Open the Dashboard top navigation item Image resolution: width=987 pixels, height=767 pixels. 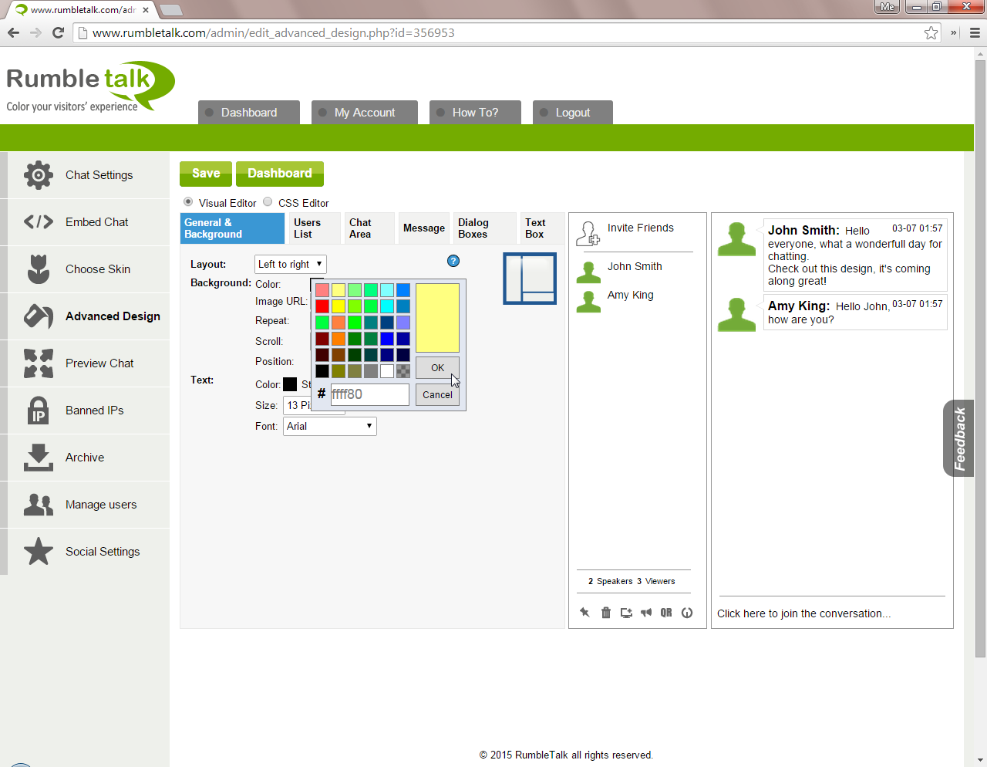249,113
